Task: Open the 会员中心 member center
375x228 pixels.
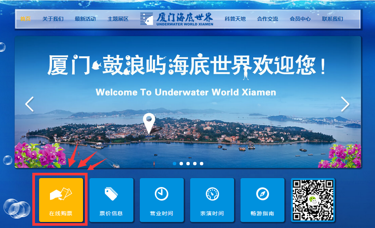Action: [300, 19]
